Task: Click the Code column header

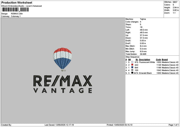Action: (158, 60)
